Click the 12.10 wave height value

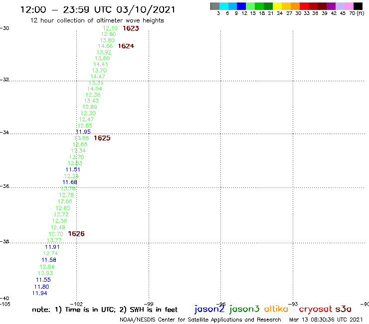[110, 28]
